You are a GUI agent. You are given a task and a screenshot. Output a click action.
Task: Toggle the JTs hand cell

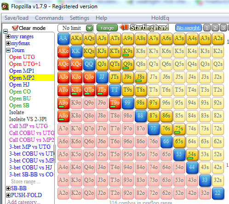pyautogui.click(x=115, y=77)
